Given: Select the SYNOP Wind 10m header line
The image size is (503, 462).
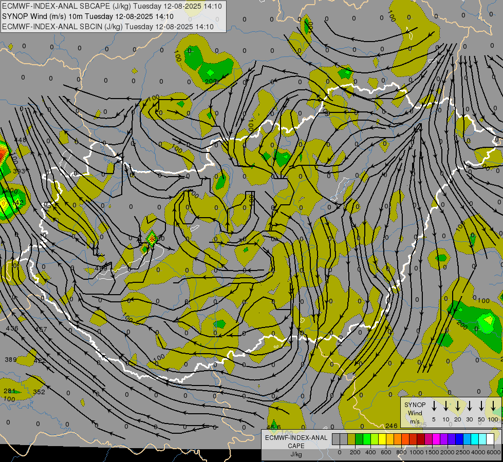Looking at the screenshot, I should (x=87, y=16).
